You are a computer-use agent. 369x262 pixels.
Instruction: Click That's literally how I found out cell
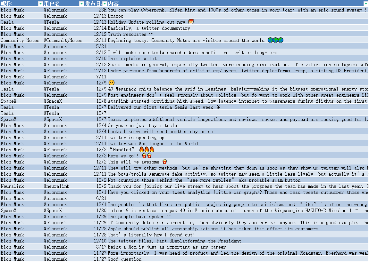click(x=238, y=235)
